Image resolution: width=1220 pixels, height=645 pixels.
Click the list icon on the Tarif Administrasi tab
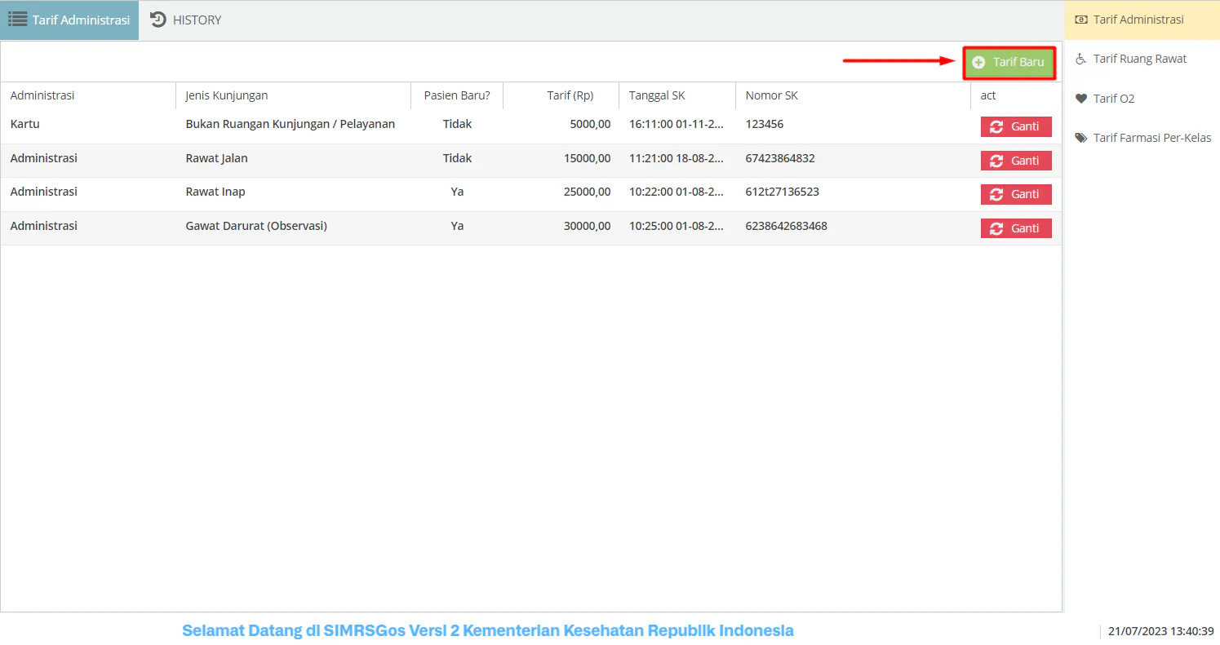(x=18, y=20)
